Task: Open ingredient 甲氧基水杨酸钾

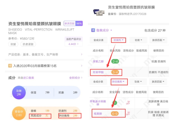Action: [x=98, y=103]
